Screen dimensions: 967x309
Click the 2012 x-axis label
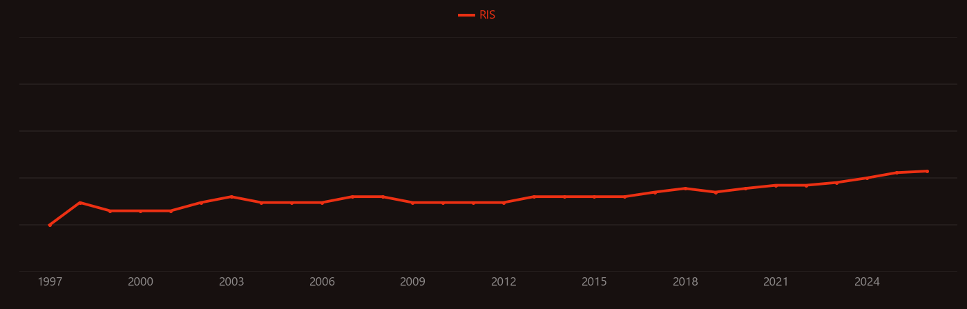point(504,282)
